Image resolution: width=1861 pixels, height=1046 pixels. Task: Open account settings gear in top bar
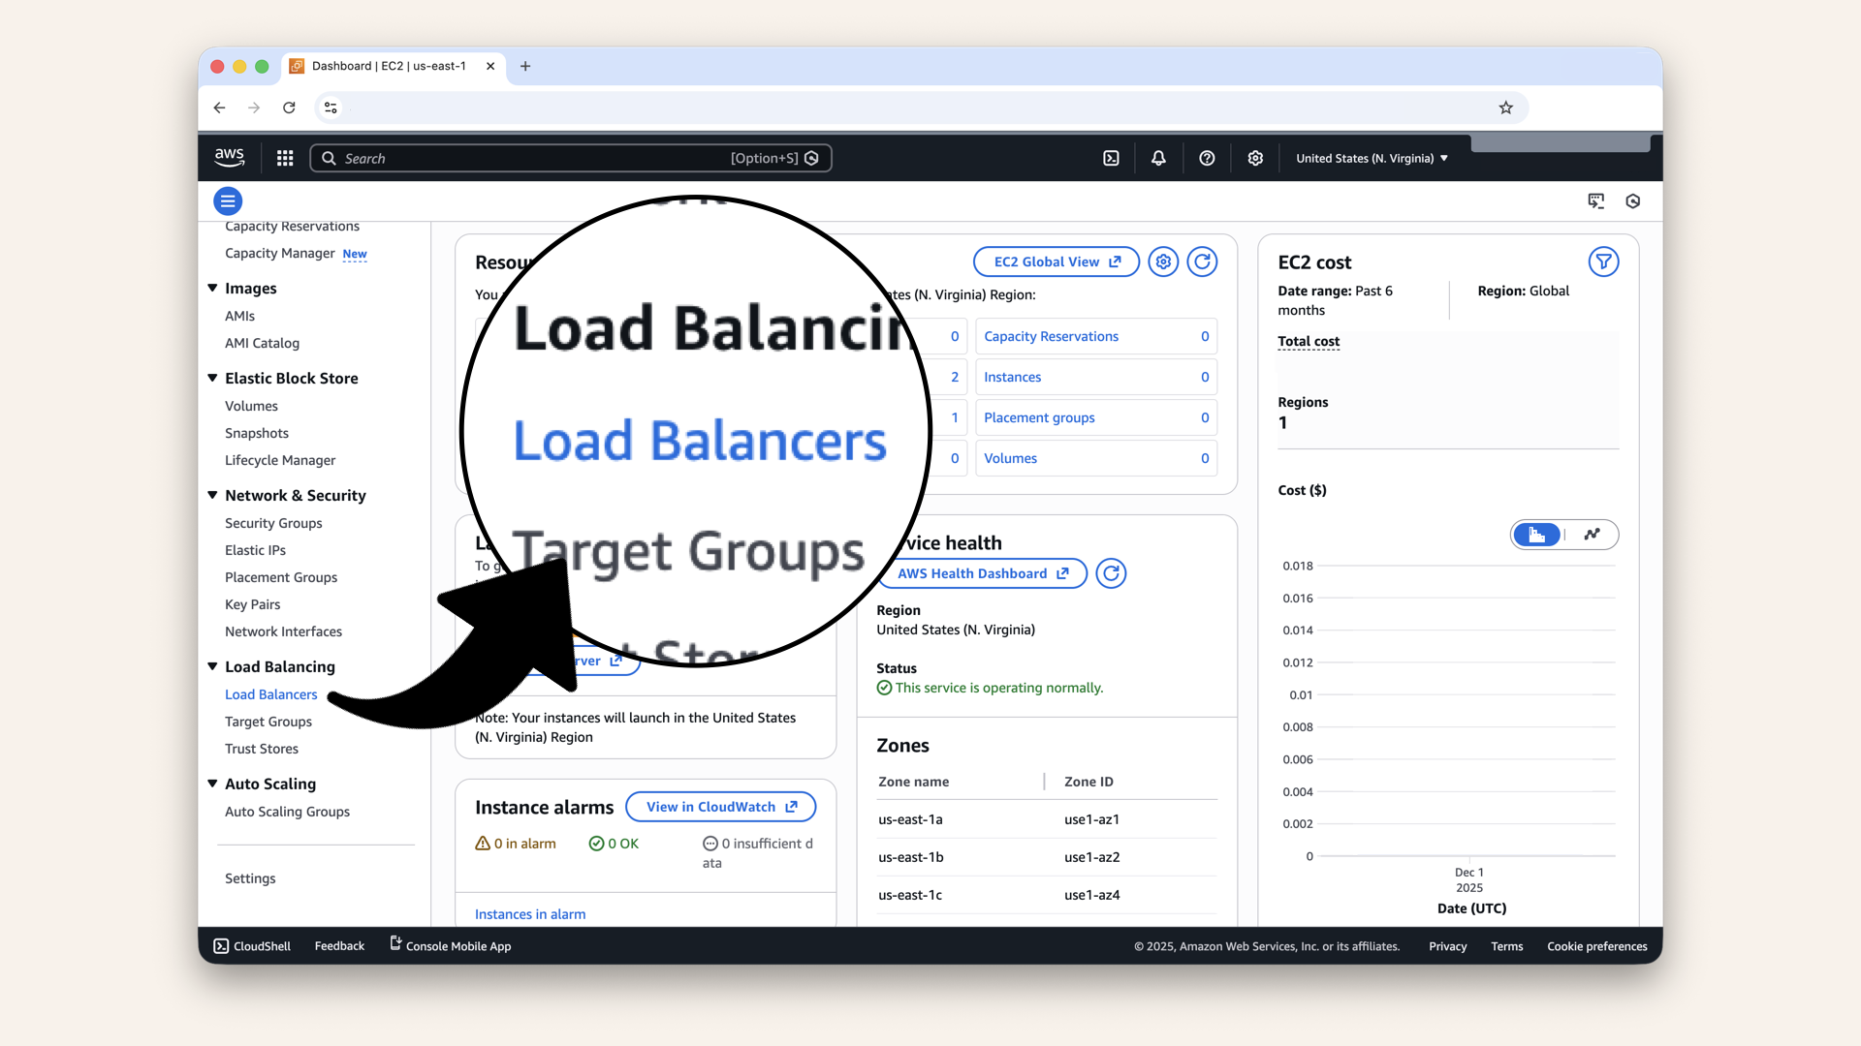[x=1255, y=158]
